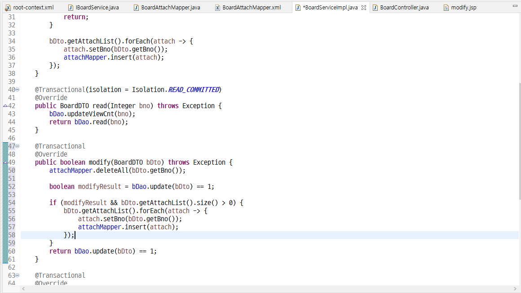The image size is (521, 293).
Task: Click override marker on line 42
Action: coord(5,106)
